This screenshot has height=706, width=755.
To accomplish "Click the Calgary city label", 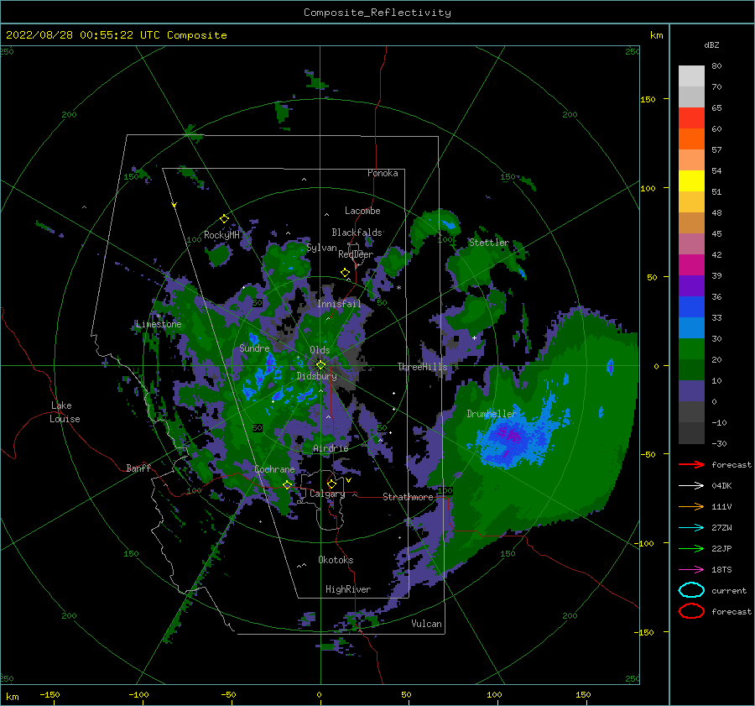I will pyautogui.click(x=327, y=494).
